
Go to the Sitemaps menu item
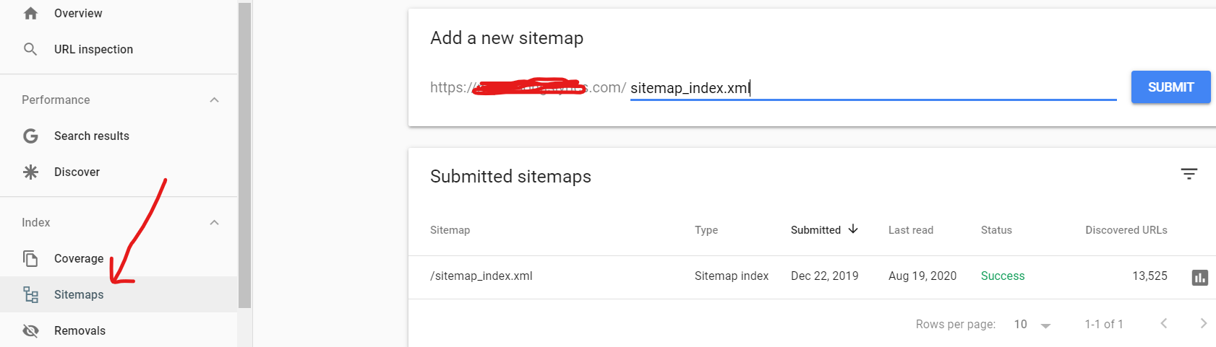tap(119, 294)
